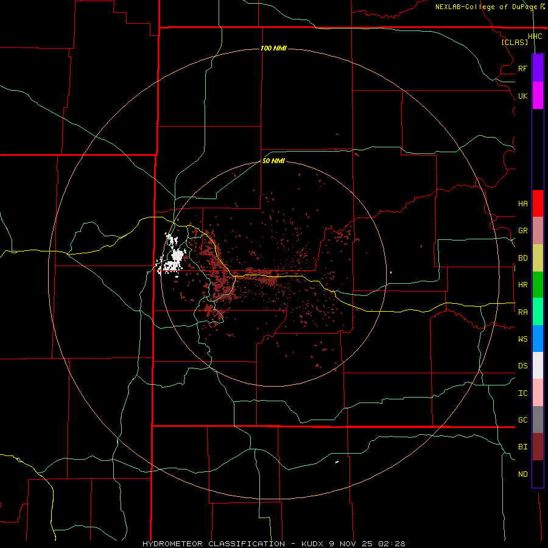Click the RF legend label
548x548 pixels.
point(523,68)
